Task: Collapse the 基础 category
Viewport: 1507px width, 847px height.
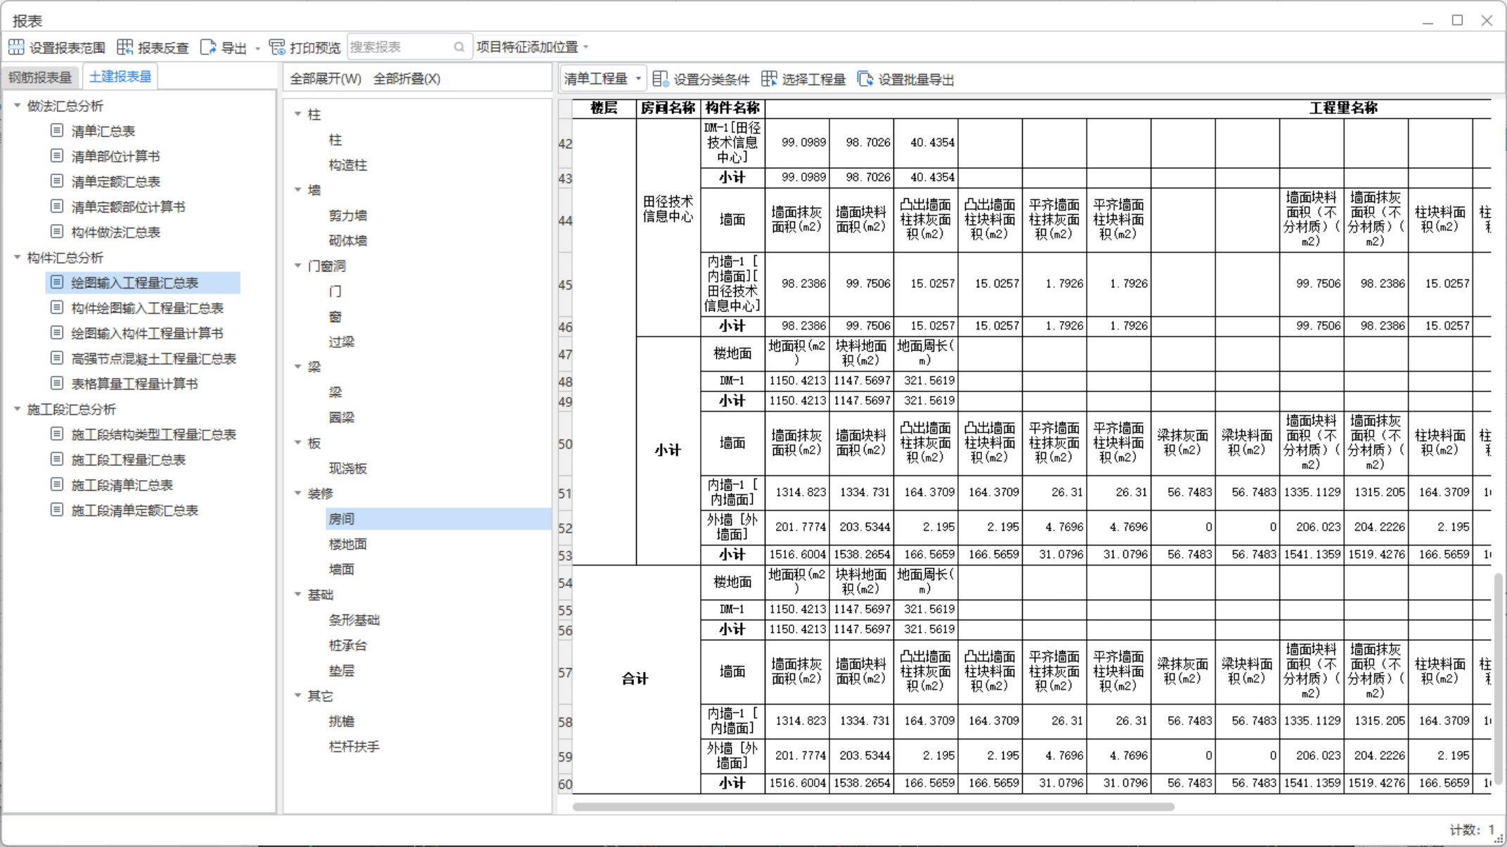Action: (298, 594)
